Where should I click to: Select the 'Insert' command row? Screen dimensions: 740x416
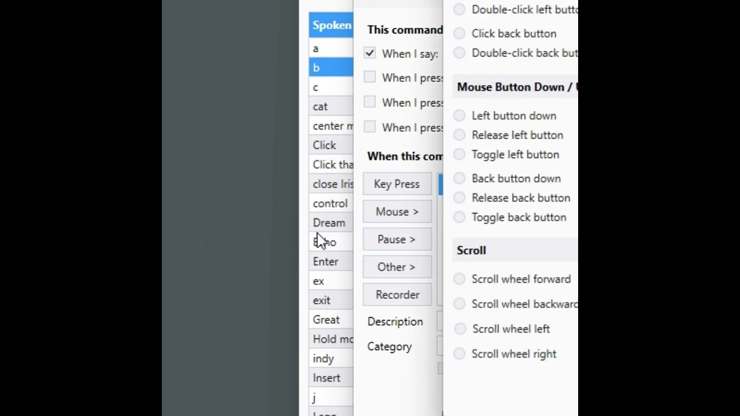(331, 377)
